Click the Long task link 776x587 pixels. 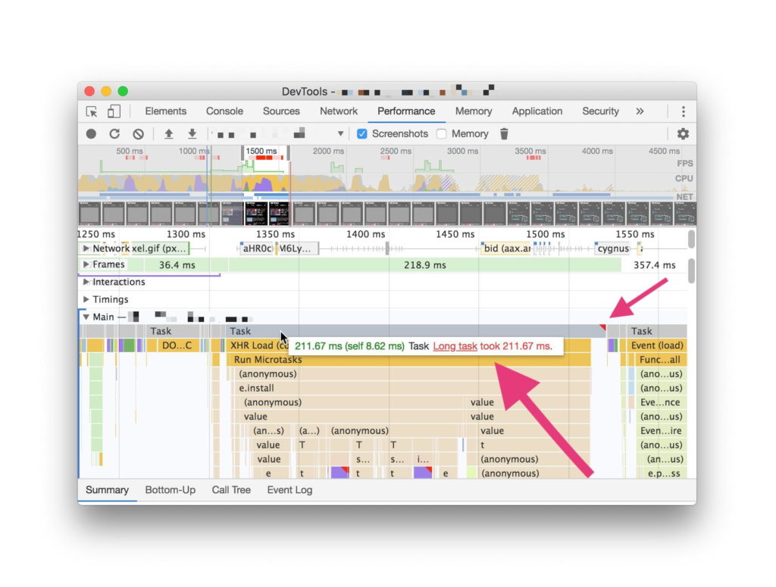click(455, 346)
